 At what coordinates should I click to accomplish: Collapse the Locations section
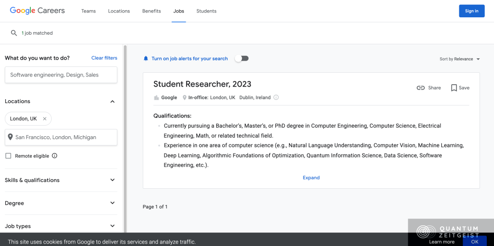[112, 102]
